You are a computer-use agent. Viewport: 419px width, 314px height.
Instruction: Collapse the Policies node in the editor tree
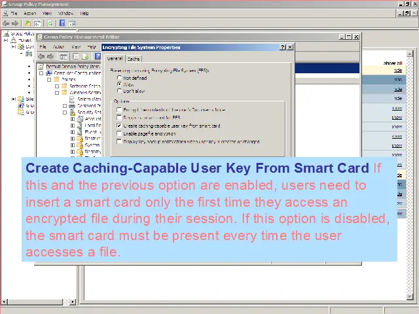pyautogui.click(x=48, y=79)
